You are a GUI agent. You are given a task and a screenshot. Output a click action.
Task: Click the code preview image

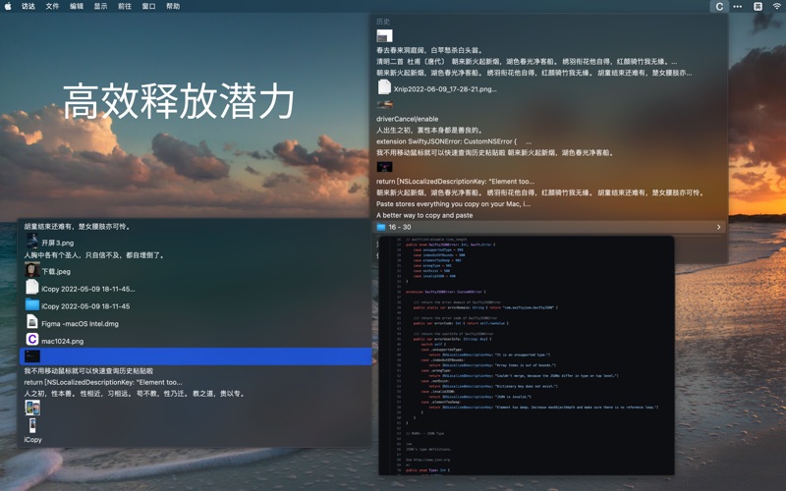(527, 355)
